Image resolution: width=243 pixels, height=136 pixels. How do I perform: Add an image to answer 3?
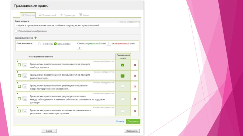point(25,86)
